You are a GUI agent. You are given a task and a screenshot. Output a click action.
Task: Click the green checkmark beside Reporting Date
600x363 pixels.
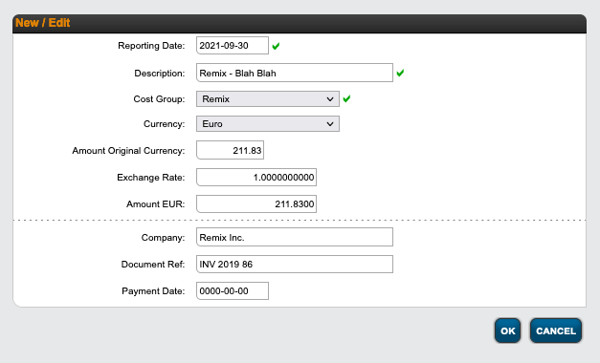coord(276,46)
